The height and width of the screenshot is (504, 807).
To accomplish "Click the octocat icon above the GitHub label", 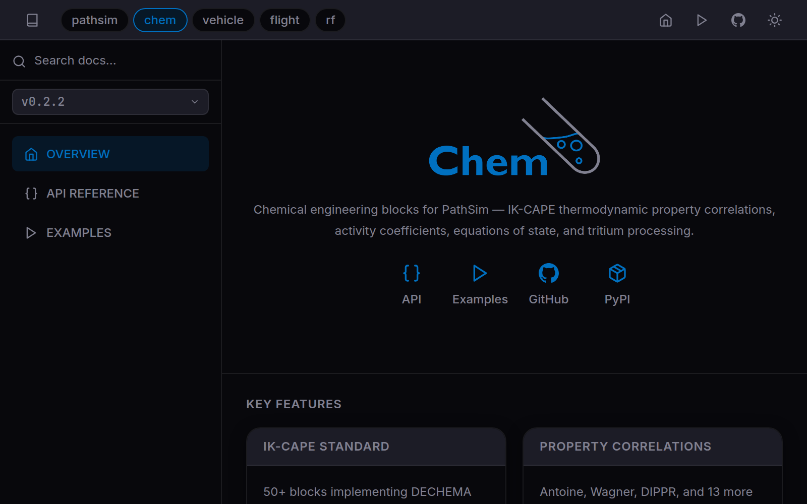I will (548, 273).
